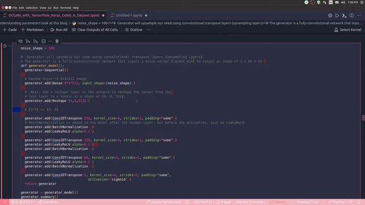Execute cells above using cell toolbar icon
The width and height of the screenshot is (365, 205).
coord(28,41)
